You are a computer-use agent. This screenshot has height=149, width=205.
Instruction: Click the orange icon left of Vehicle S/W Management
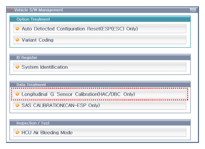coord(11,10)
